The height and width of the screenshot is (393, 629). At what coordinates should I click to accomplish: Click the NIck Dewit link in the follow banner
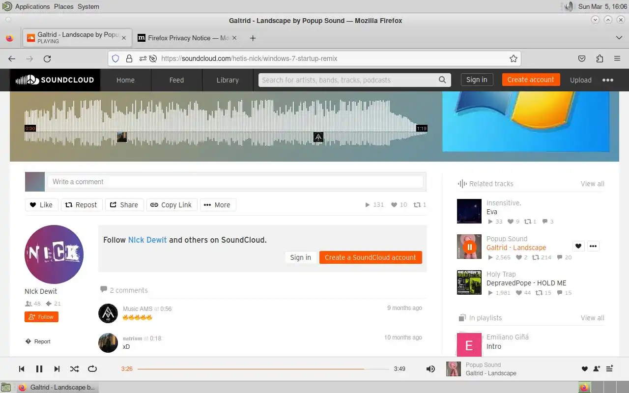(x=147, y=240)
